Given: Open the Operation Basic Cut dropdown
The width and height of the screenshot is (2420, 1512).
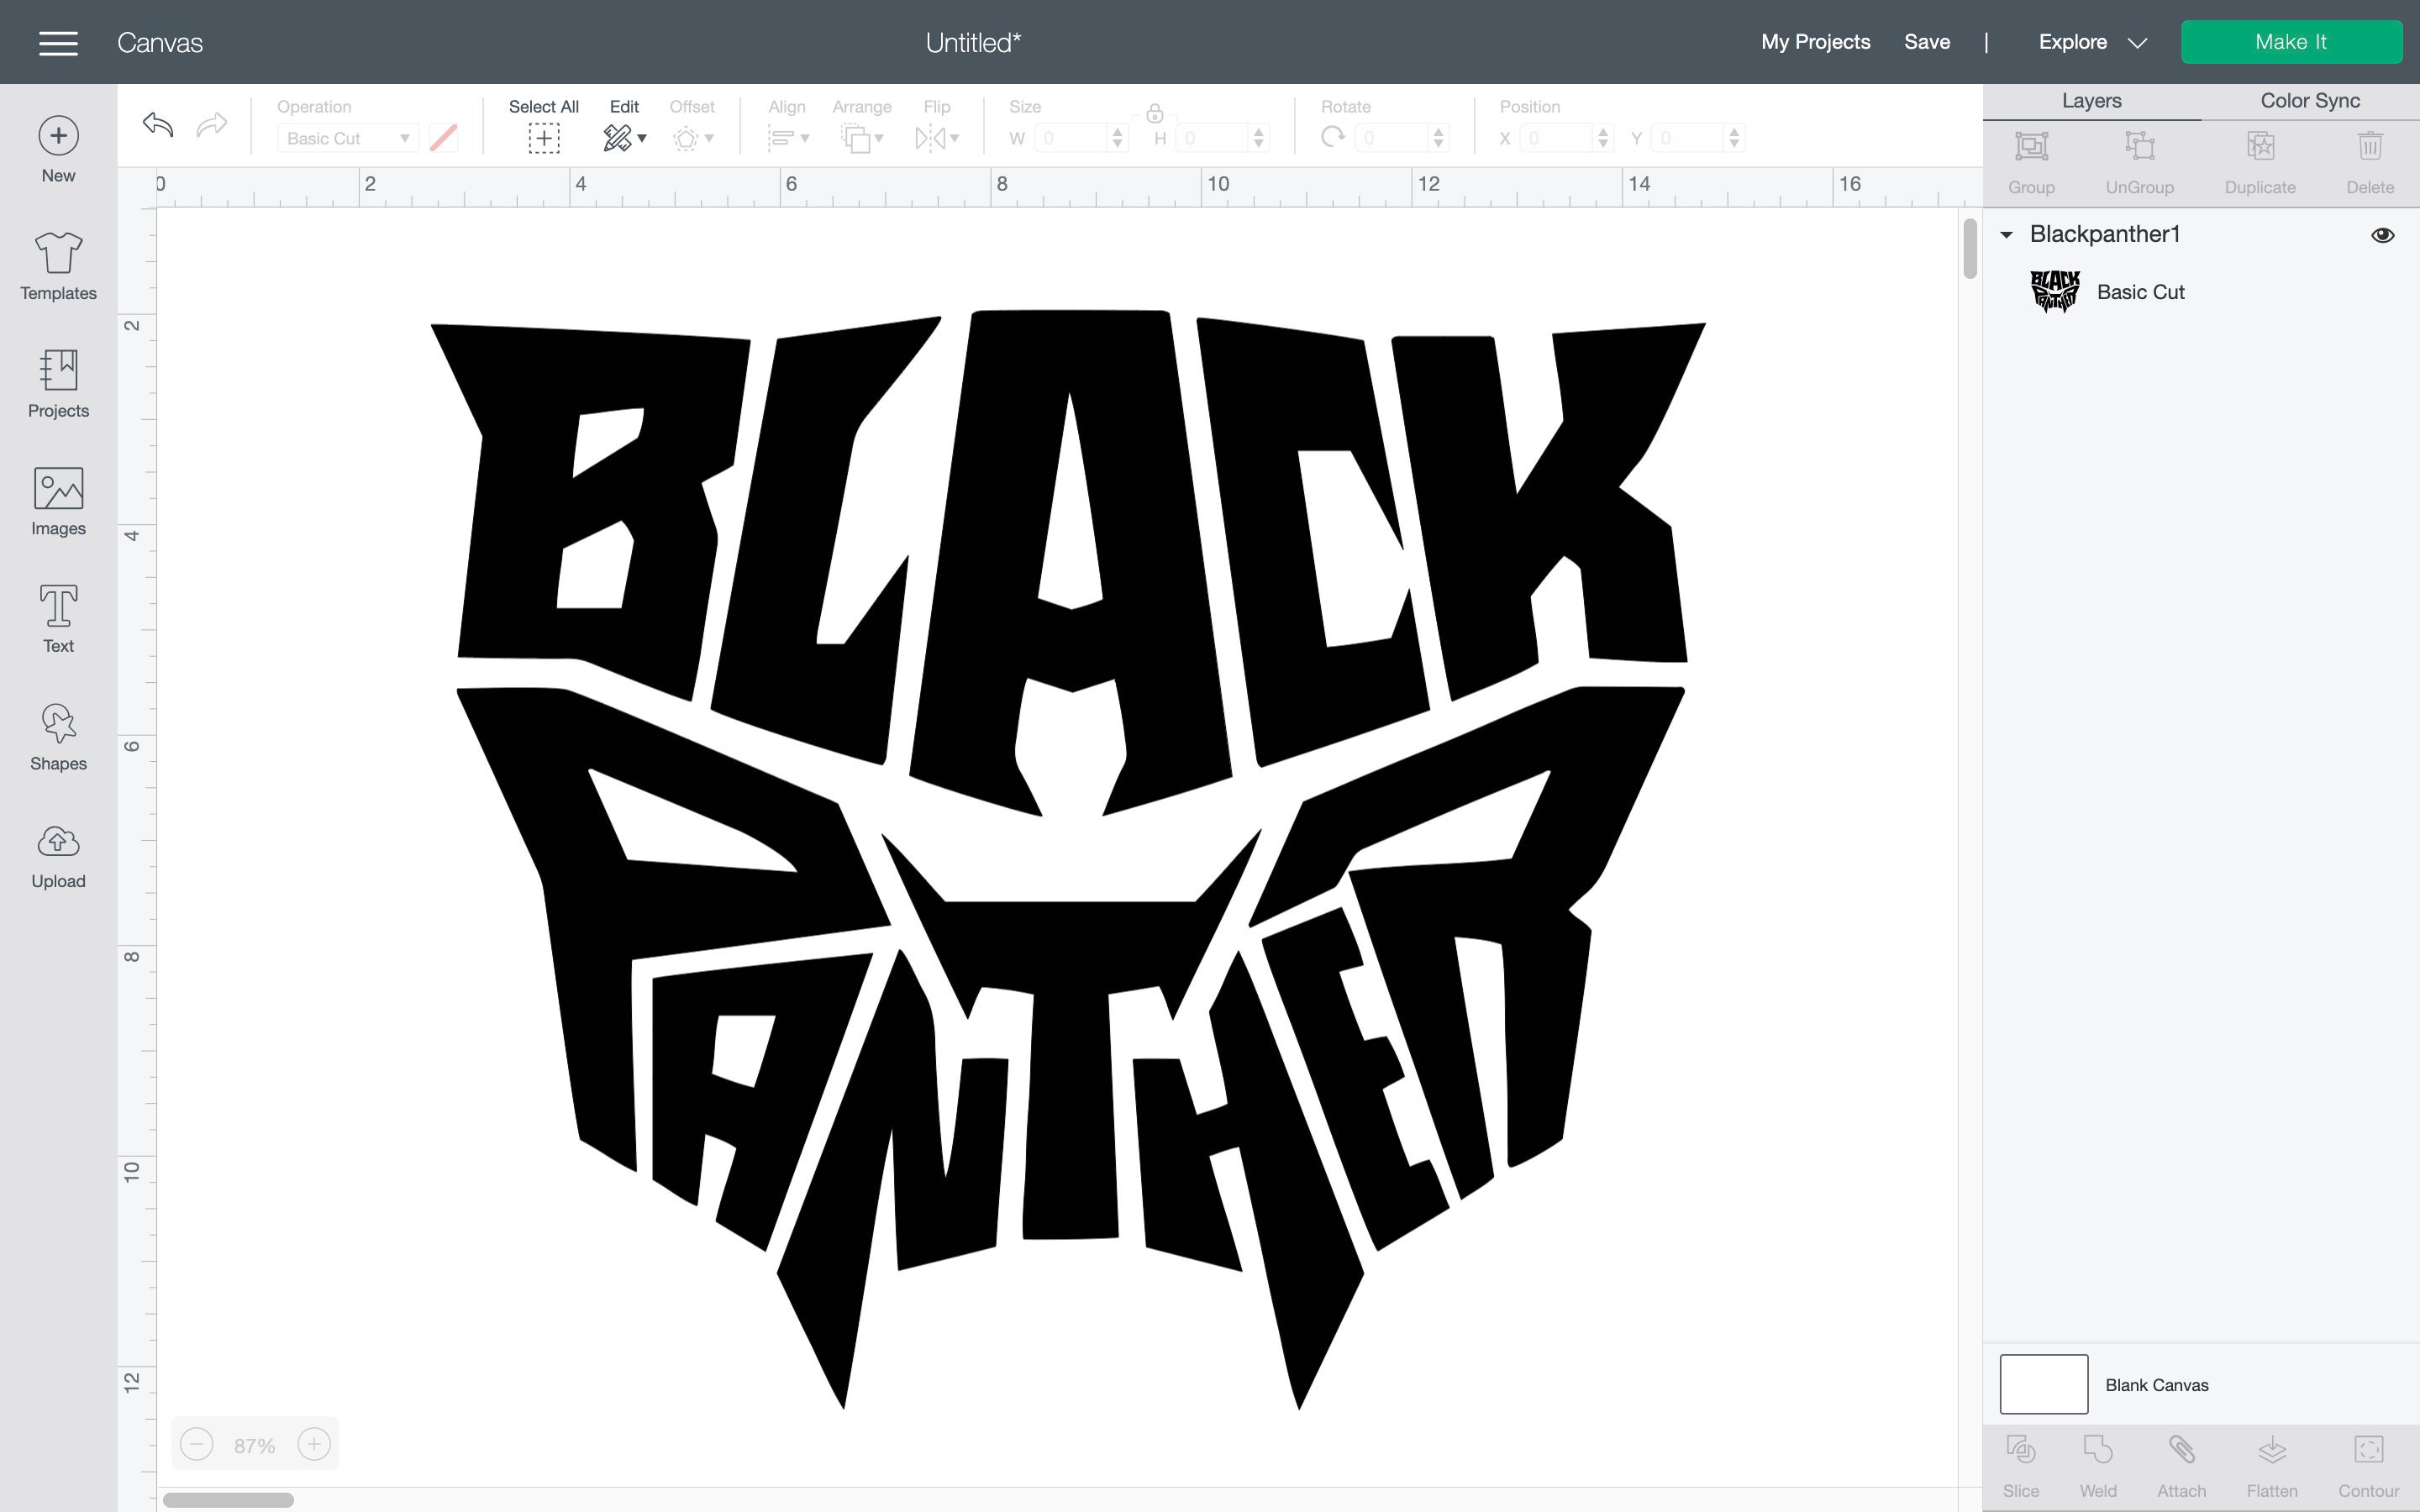Looking at the screenshot, I should pyautogui.click(x=347, y=138).
